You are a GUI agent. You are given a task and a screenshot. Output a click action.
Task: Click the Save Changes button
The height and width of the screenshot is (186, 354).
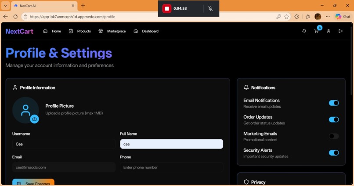tap(33, 182)
